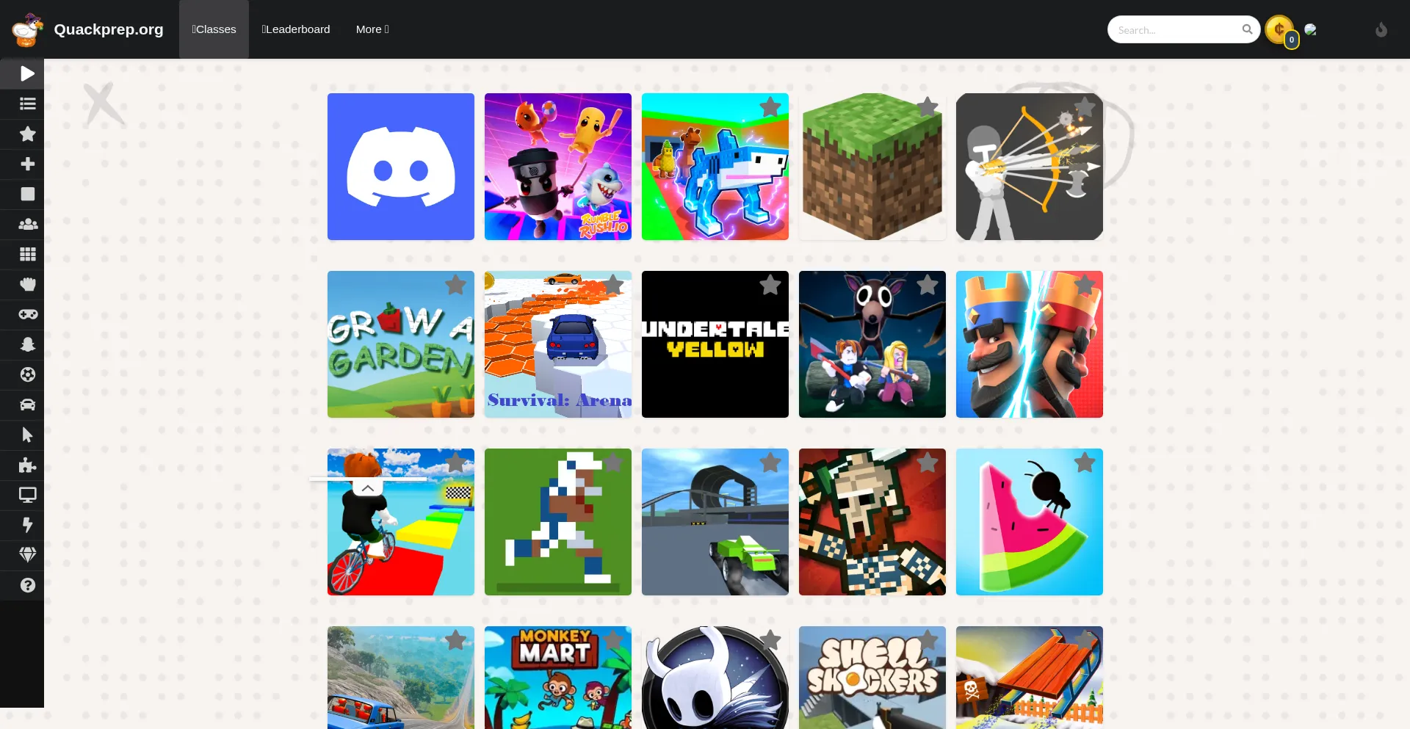This screenshot has width=1410, height=729.
Task: Select the gamepad category icon
Action: pos(27,314)
